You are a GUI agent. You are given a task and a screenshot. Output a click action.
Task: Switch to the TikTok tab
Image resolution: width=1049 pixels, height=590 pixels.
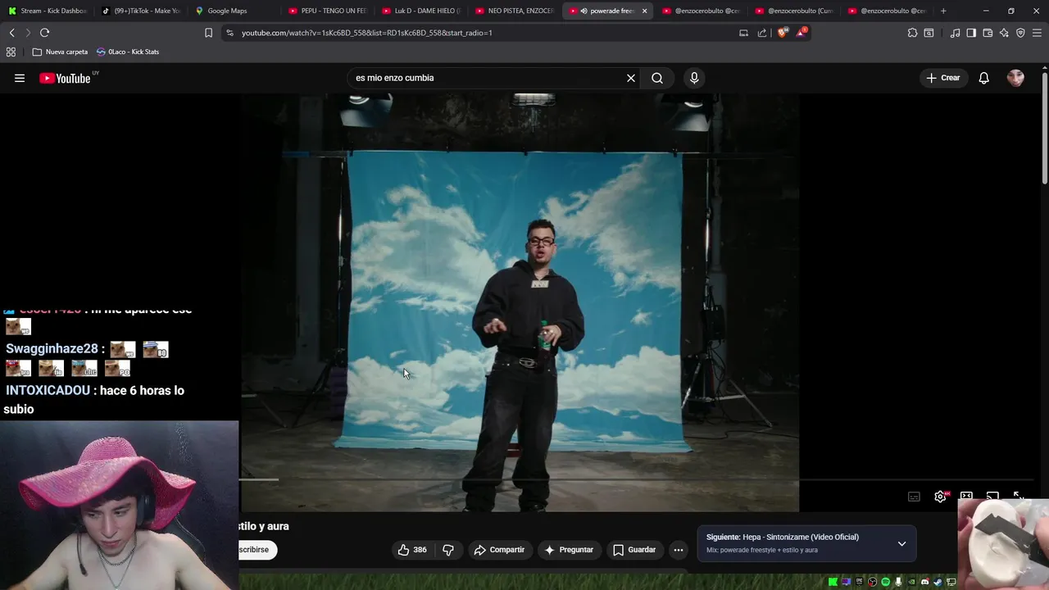pyautogui.click(x=140, y=11)
